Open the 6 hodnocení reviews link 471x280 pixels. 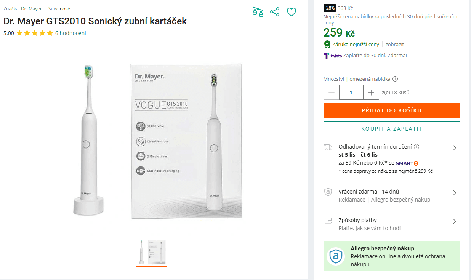click(x=70, y=33)
